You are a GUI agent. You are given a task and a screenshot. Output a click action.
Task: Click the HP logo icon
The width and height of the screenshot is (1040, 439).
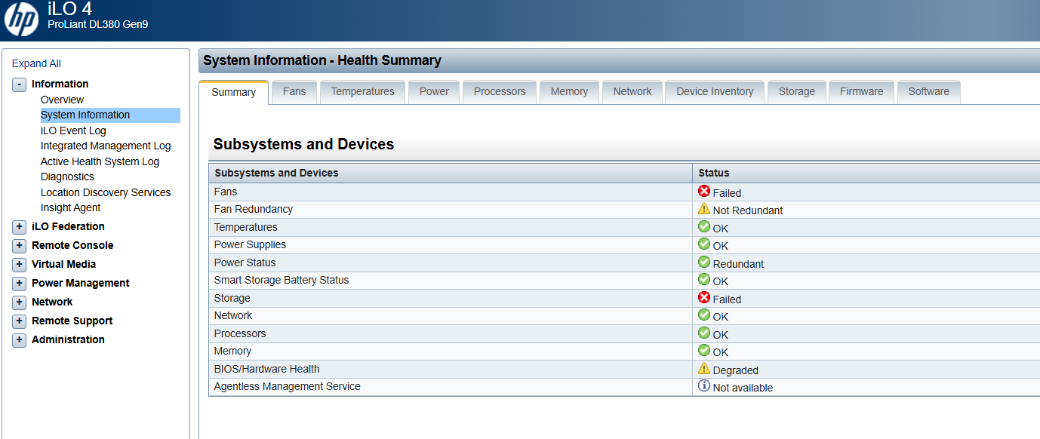click(21, 20)
